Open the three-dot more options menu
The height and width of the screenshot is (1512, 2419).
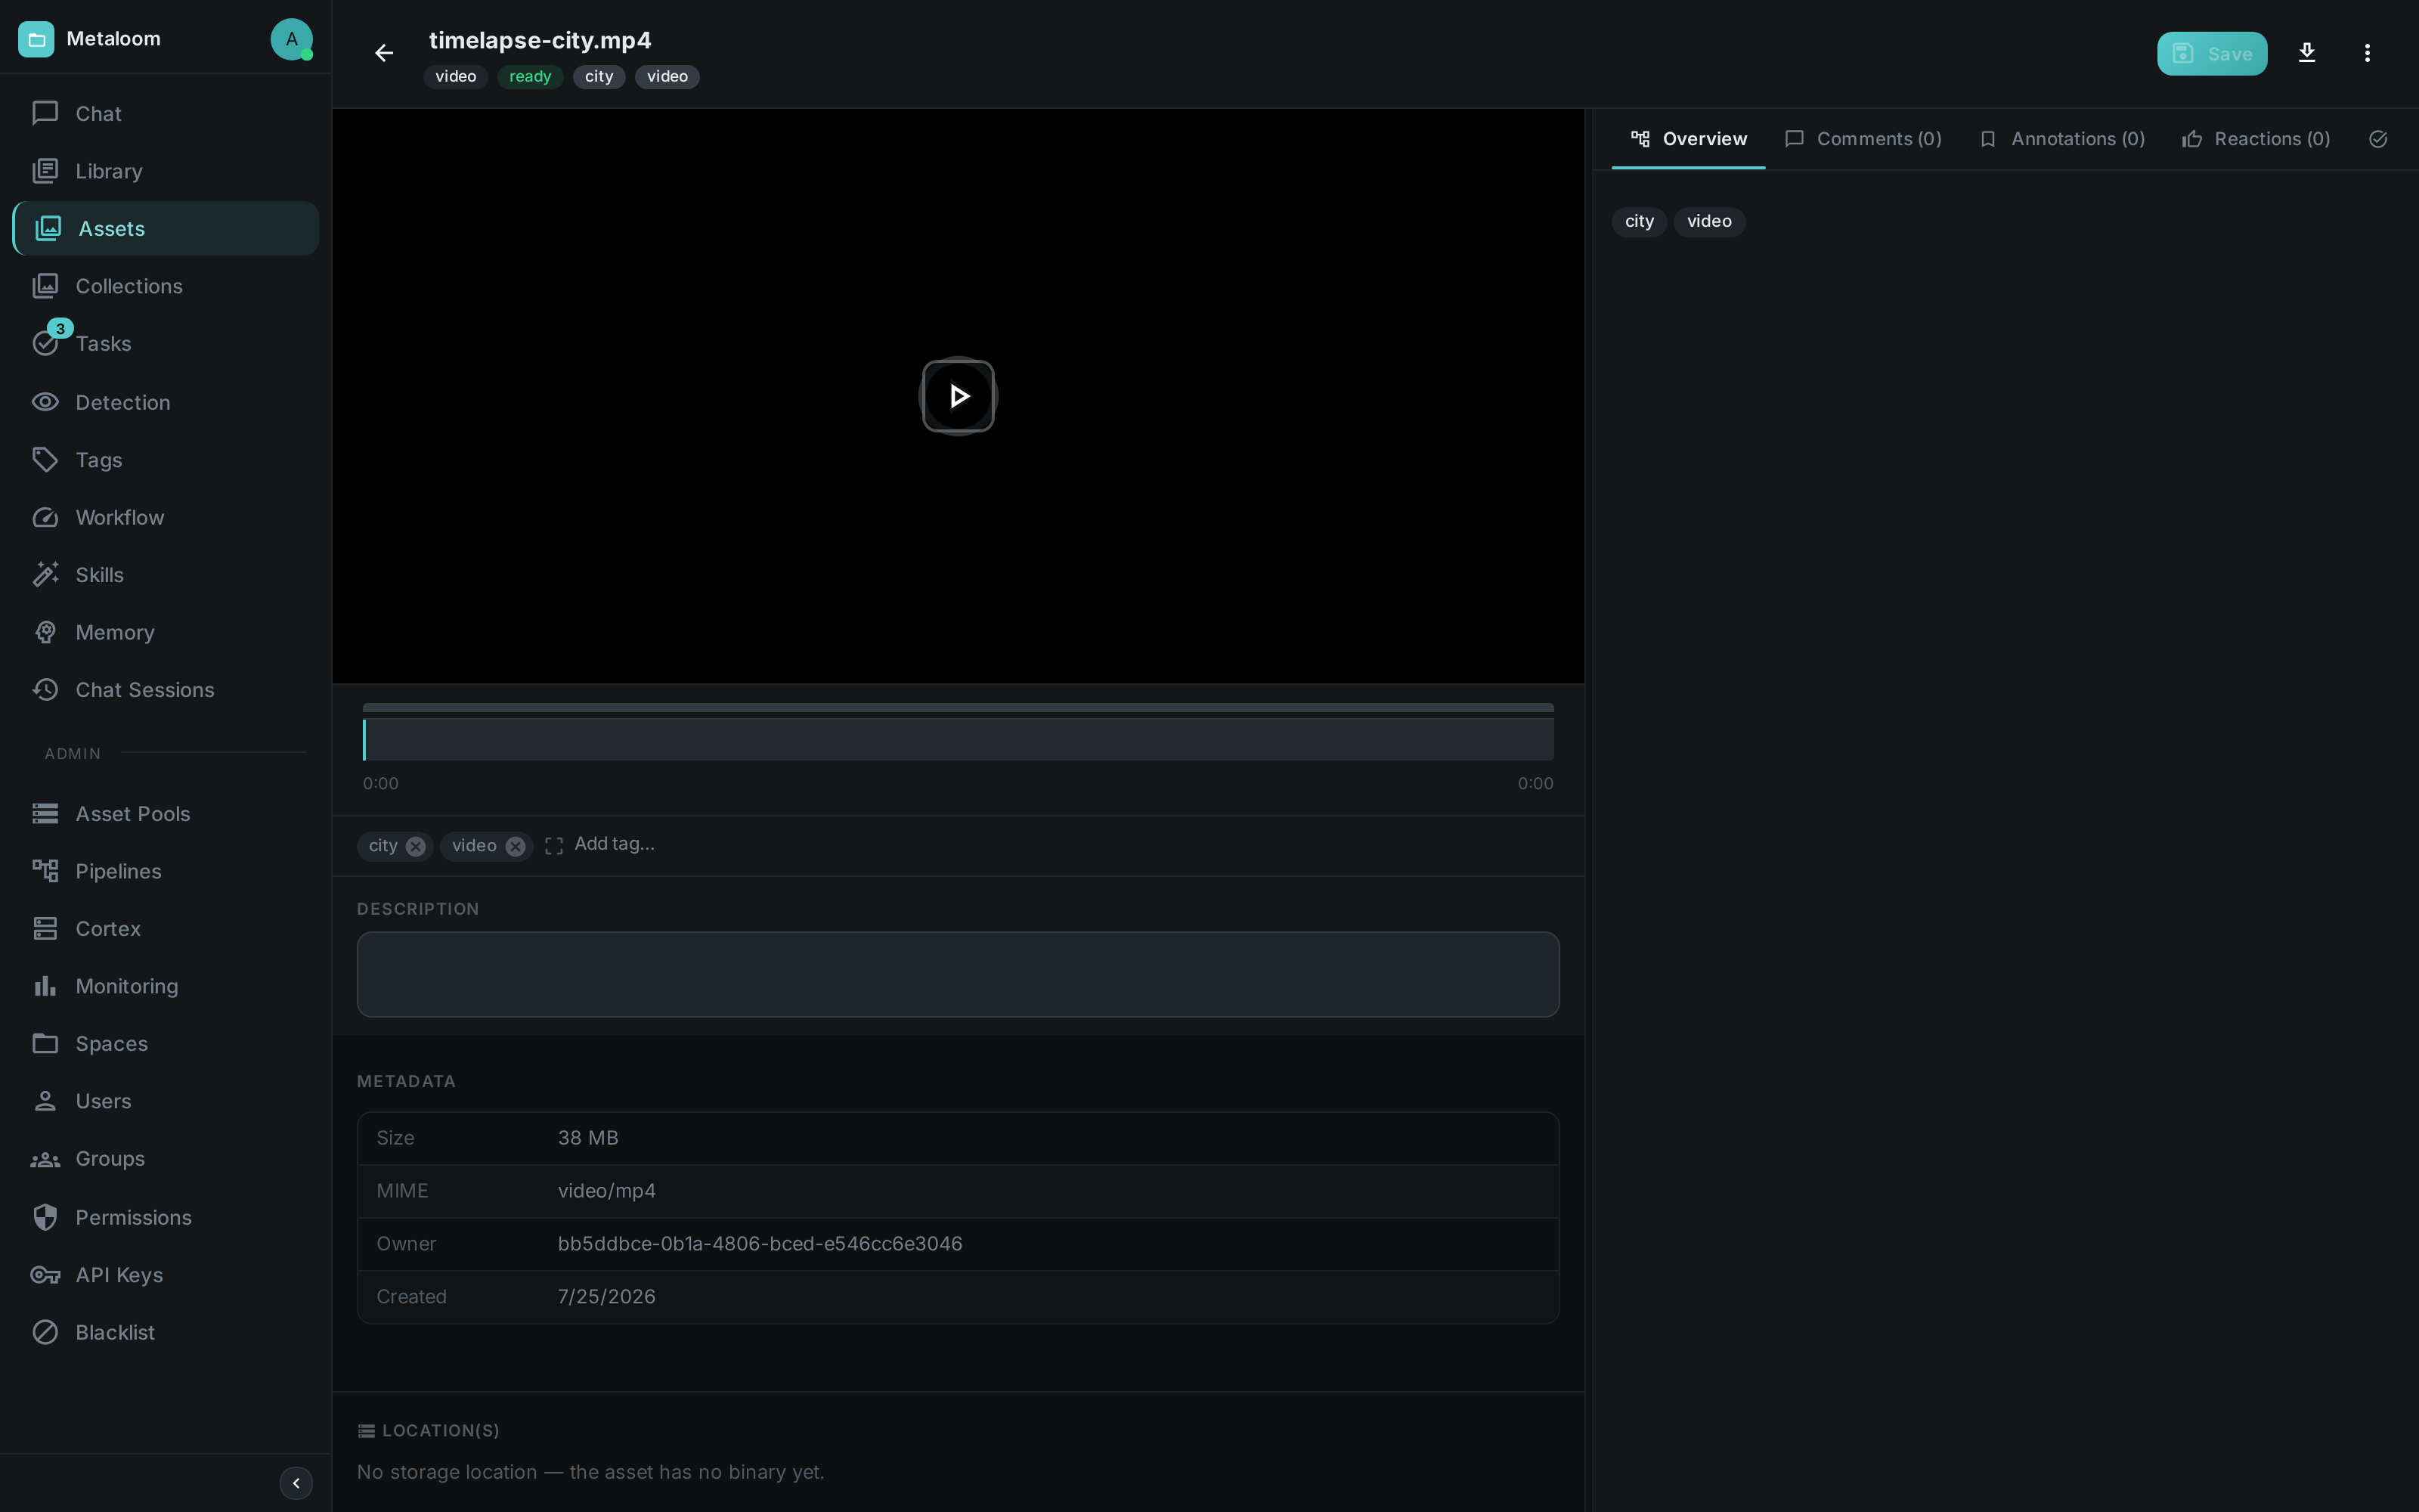[x=2366, y=53]
